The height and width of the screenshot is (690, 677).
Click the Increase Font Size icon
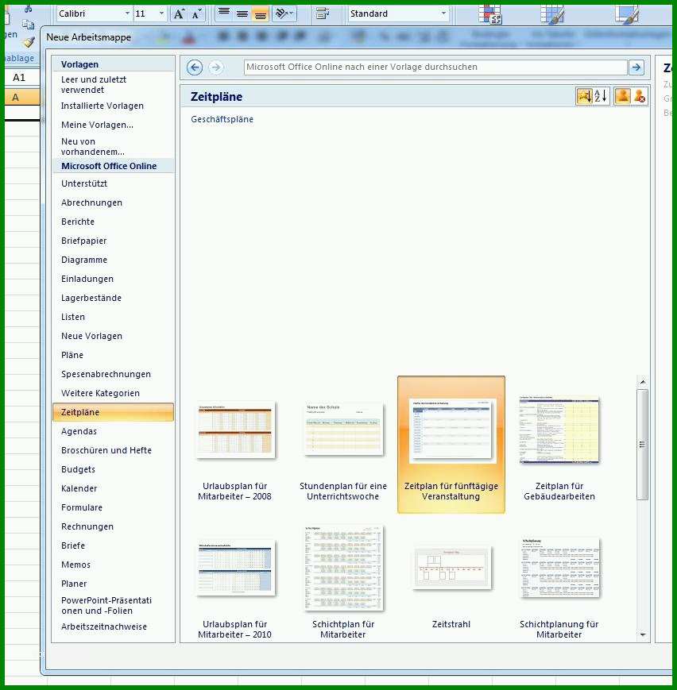(x=179, y=14)
